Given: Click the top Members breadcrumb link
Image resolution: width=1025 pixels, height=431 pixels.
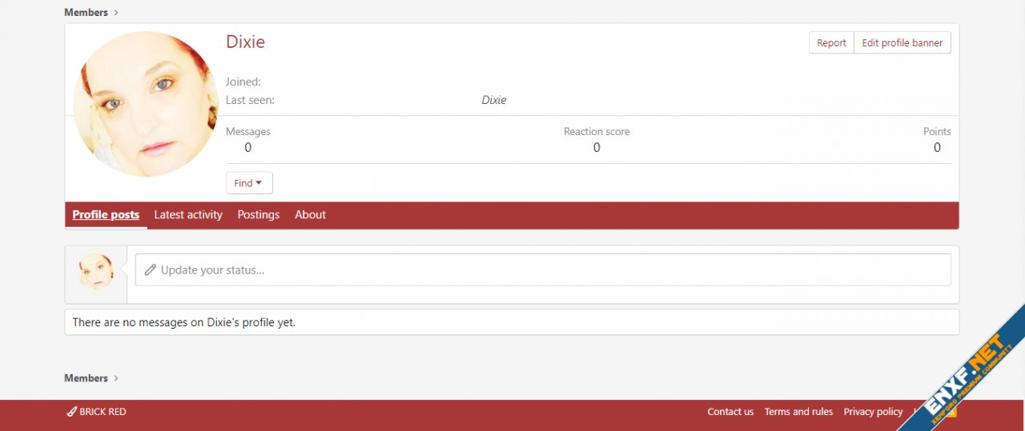Looking at the screenshot, I should pos(86,13).
